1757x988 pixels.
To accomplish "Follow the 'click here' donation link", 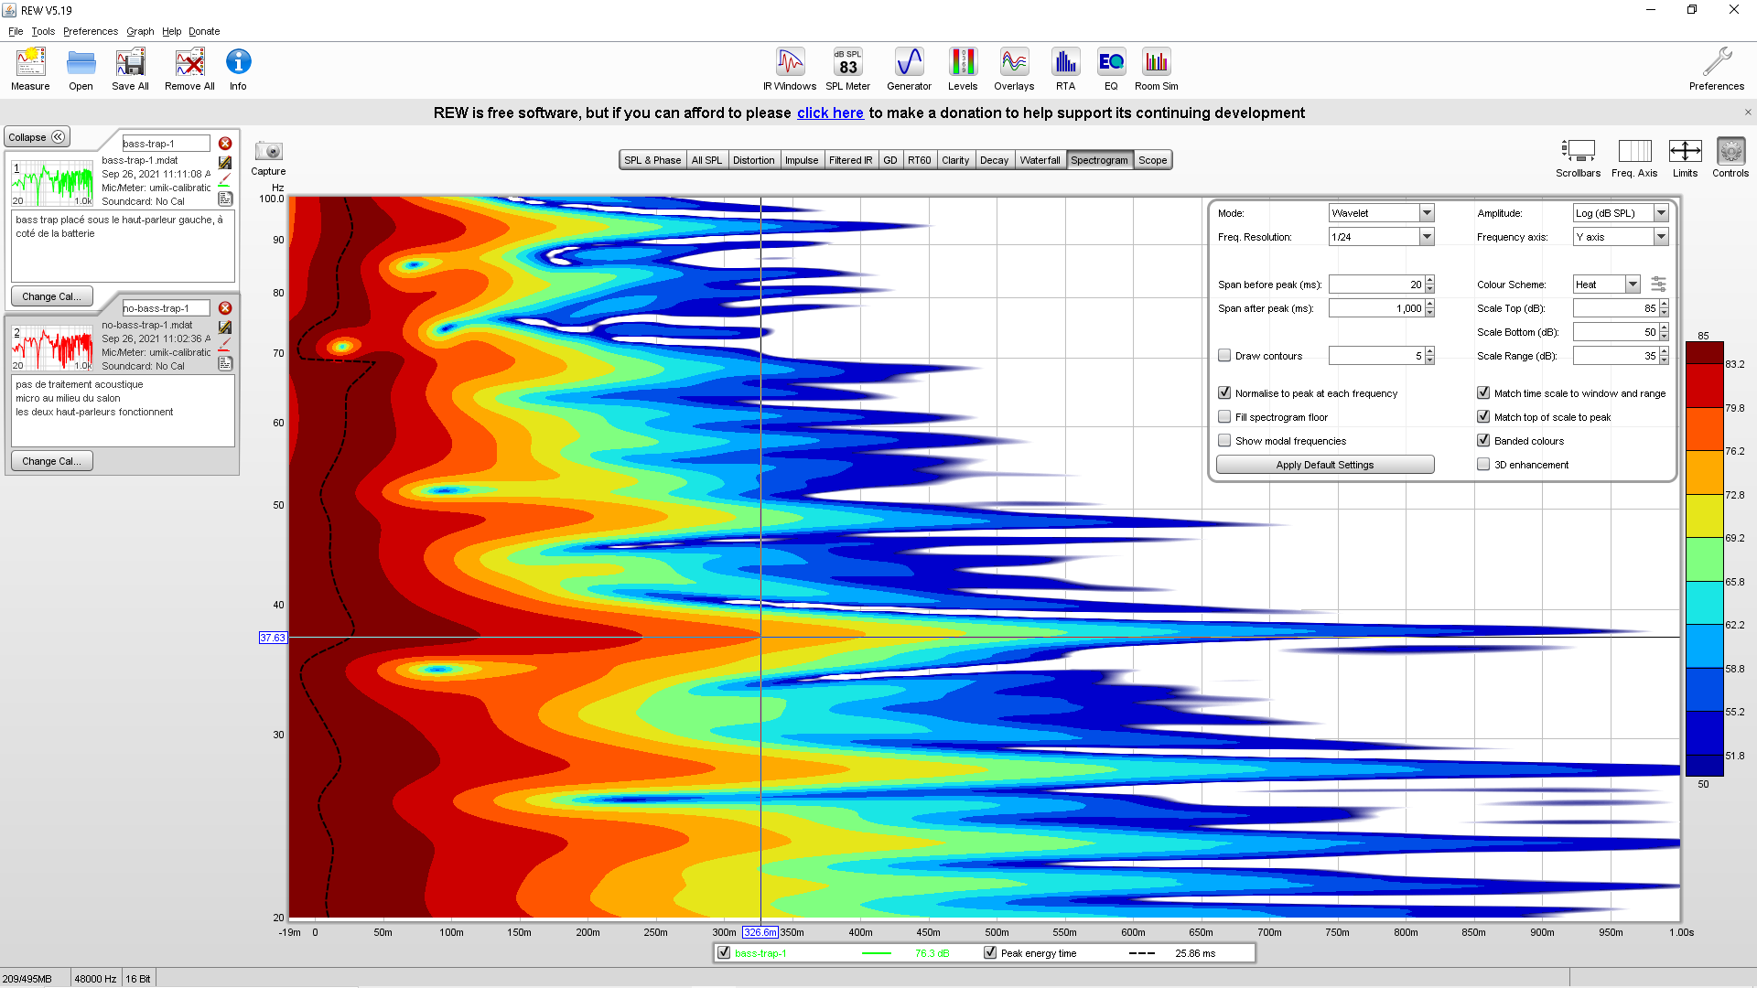I will tap(830, 113).
